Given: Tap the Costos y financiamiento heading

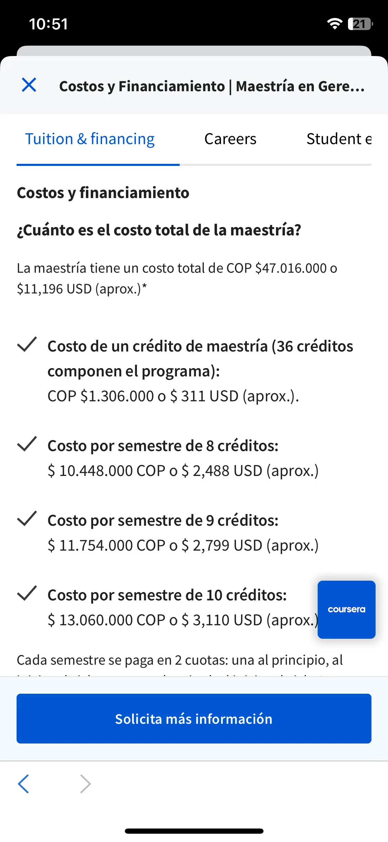Looking at the screenshot, I should (103, 193).
